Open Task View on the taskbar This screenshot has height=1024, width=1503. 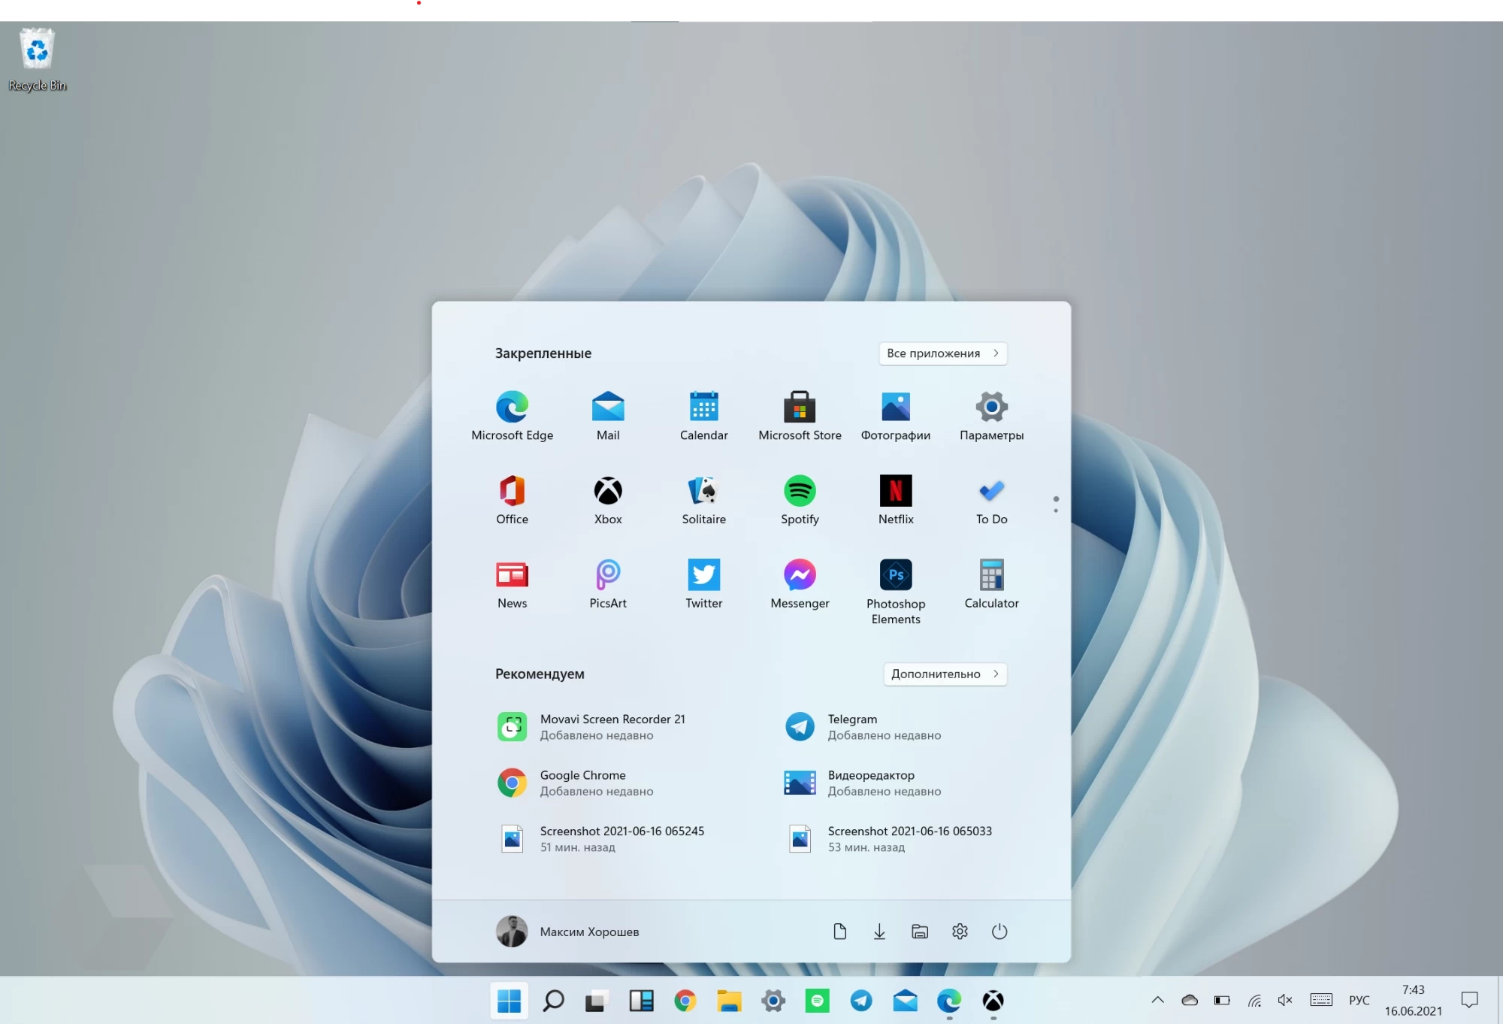tap(597, 1001)
